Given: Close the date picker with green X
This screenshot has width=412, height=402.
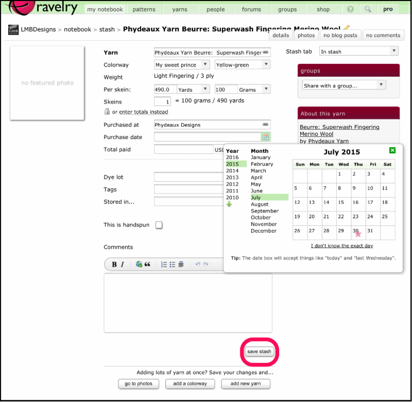Looking at the screenshot, I should point(392,150).
